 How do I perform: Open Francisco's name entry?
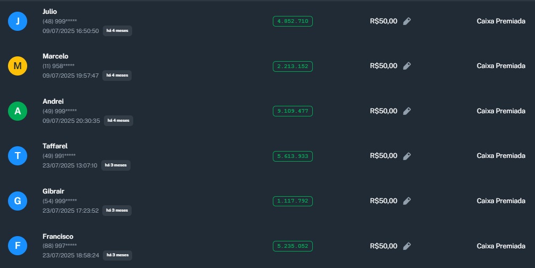(x=58, y=237)
